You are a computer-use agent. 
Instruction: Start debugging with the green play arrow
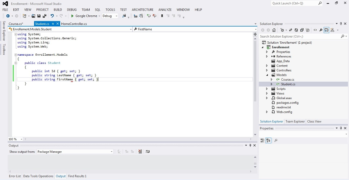pos(72,16)
